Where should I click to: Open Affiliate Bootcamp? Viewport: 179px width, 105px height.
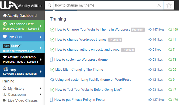(22, 59)
